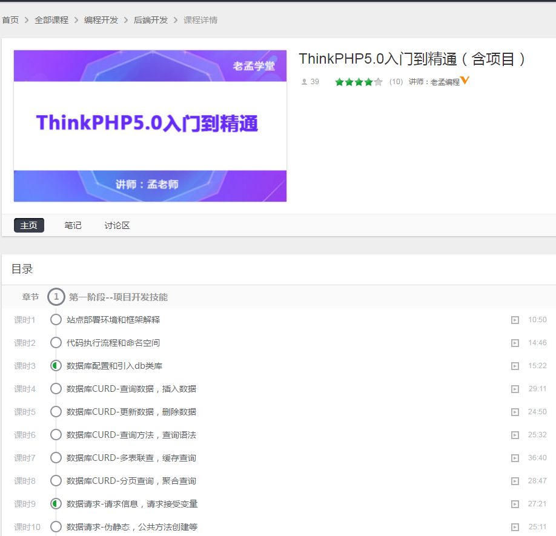Open lesson 数据库配置和引入db类库
The height and width of the screenshot is (536, 556).
click(x=114, y=366)
